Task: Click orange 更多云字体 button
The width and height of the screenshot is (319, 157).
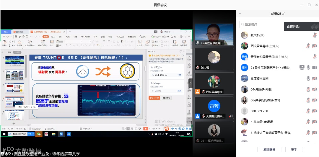Action: click(154, 98)
